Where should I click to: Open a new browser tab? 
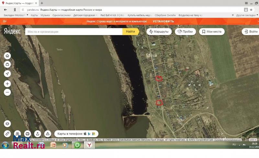pyautogui.click(x=42, y=3)
